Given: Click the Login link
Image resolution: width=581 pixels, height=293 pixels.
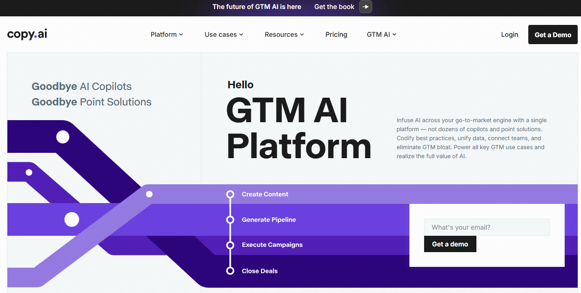Looking at the screenshot, I should 509,35.
